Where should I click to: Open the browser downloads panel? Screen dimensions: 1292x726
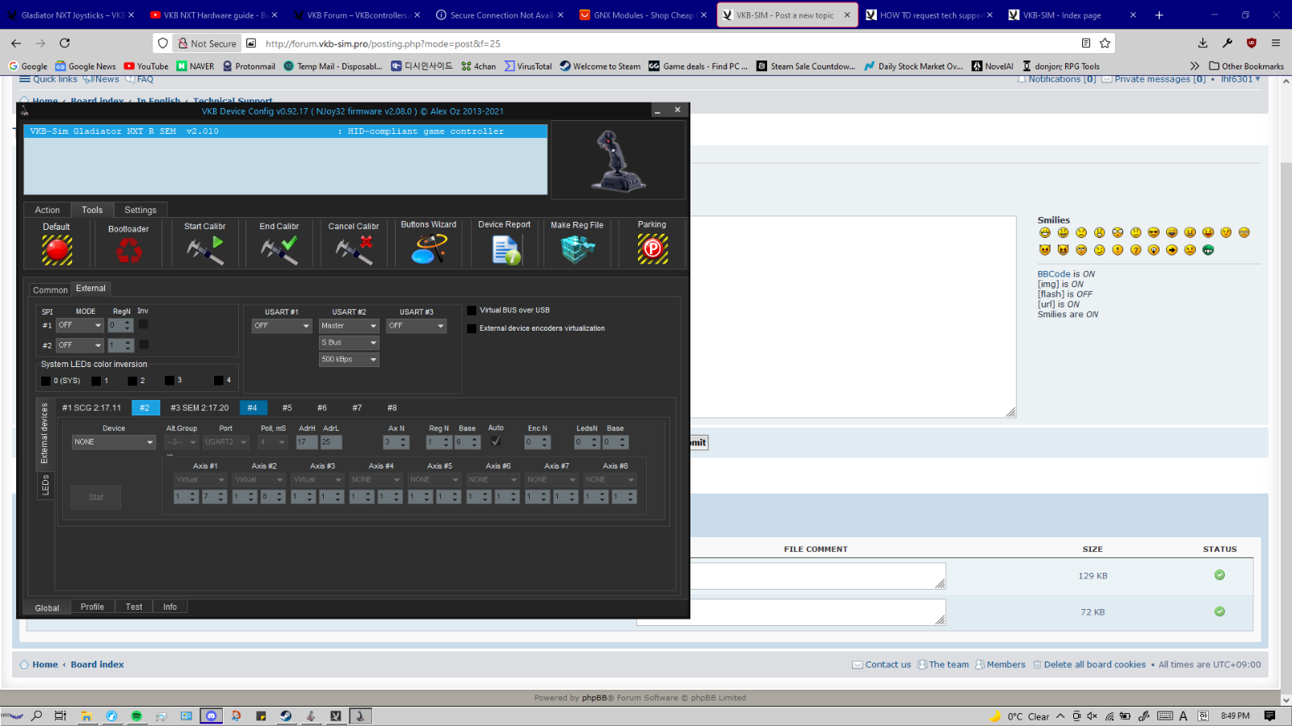(1203, 44)
